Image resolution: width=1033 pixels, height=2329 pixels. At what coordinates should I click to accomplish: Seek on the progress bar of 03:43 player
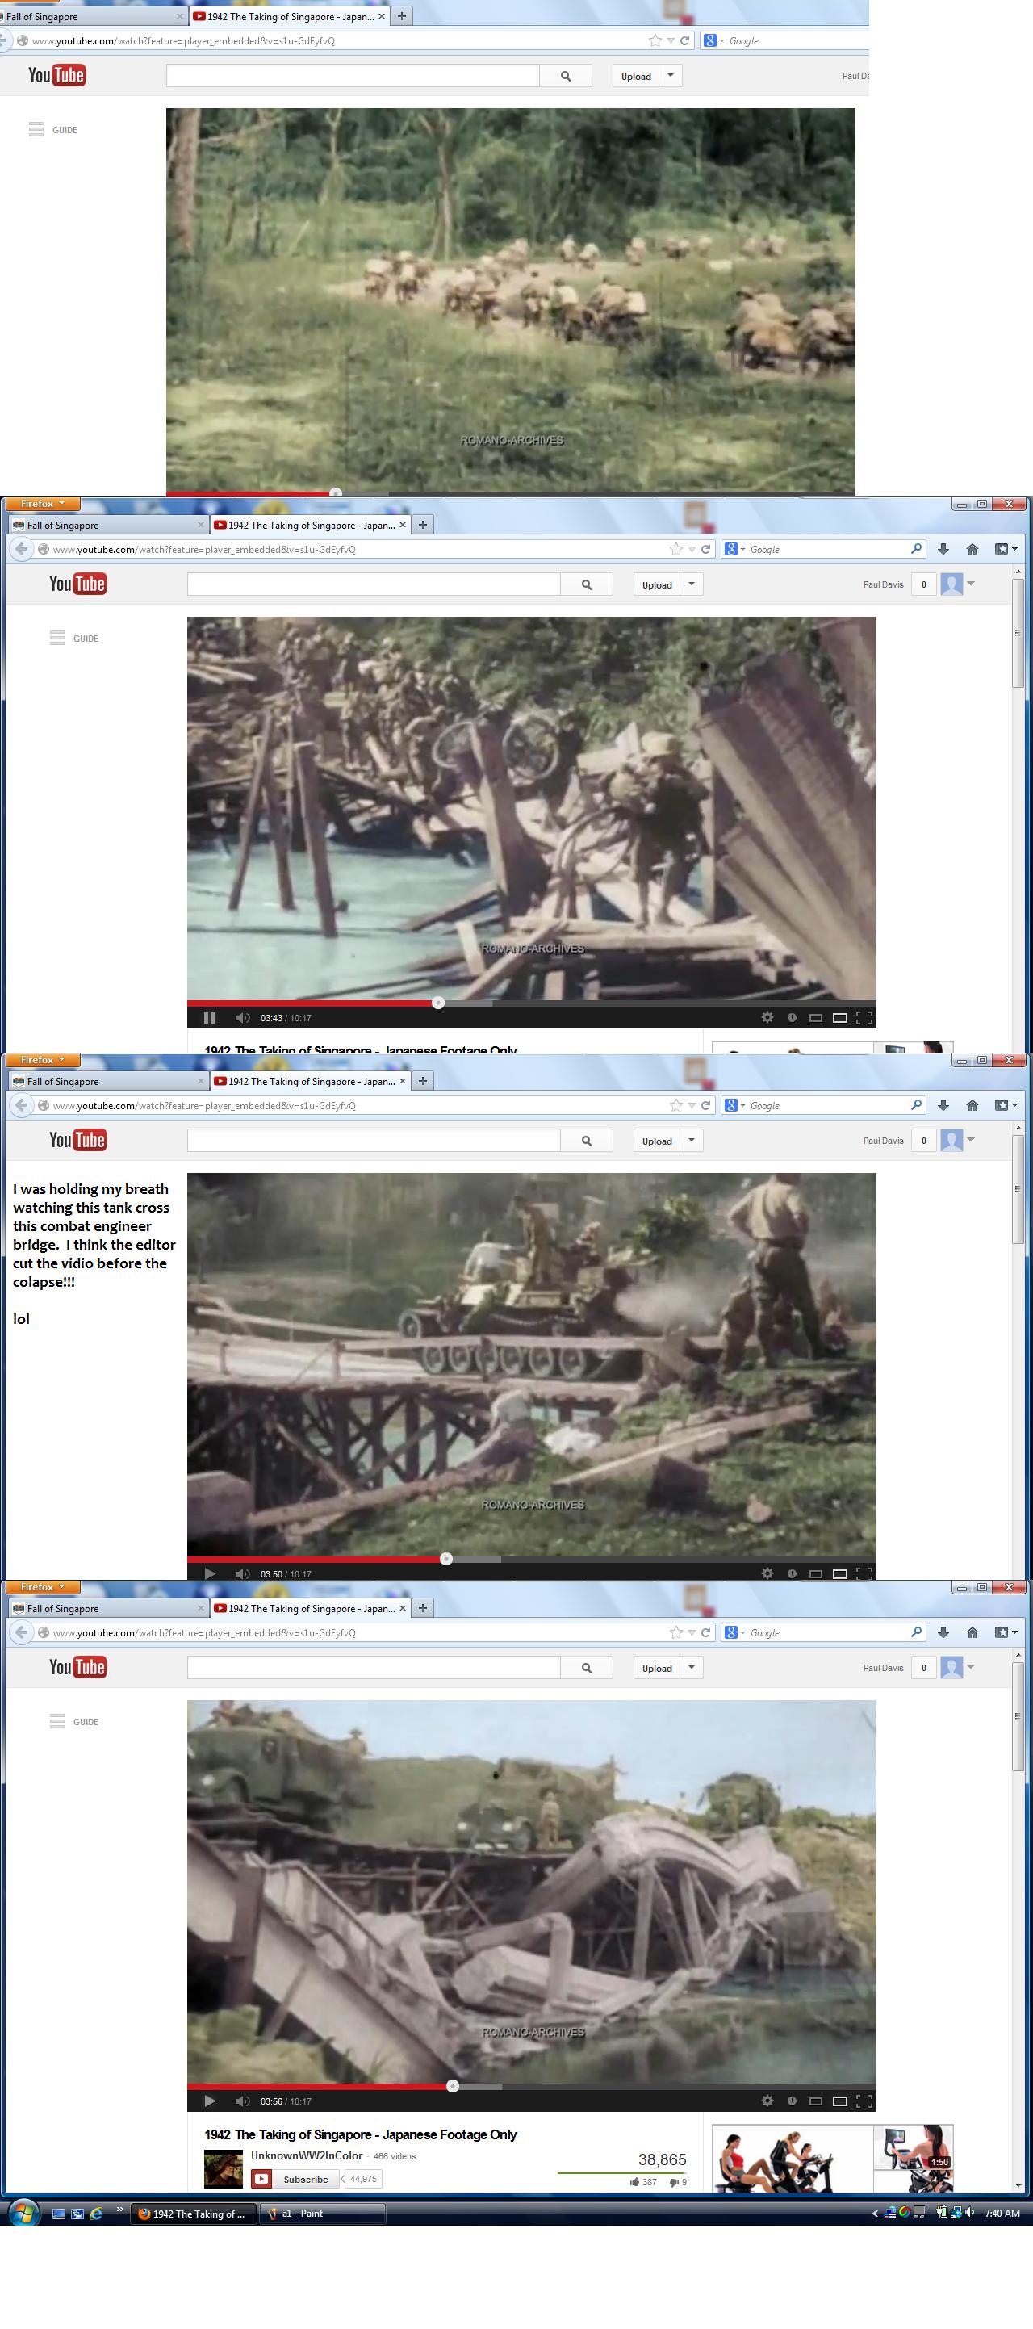coord(531,1003)
